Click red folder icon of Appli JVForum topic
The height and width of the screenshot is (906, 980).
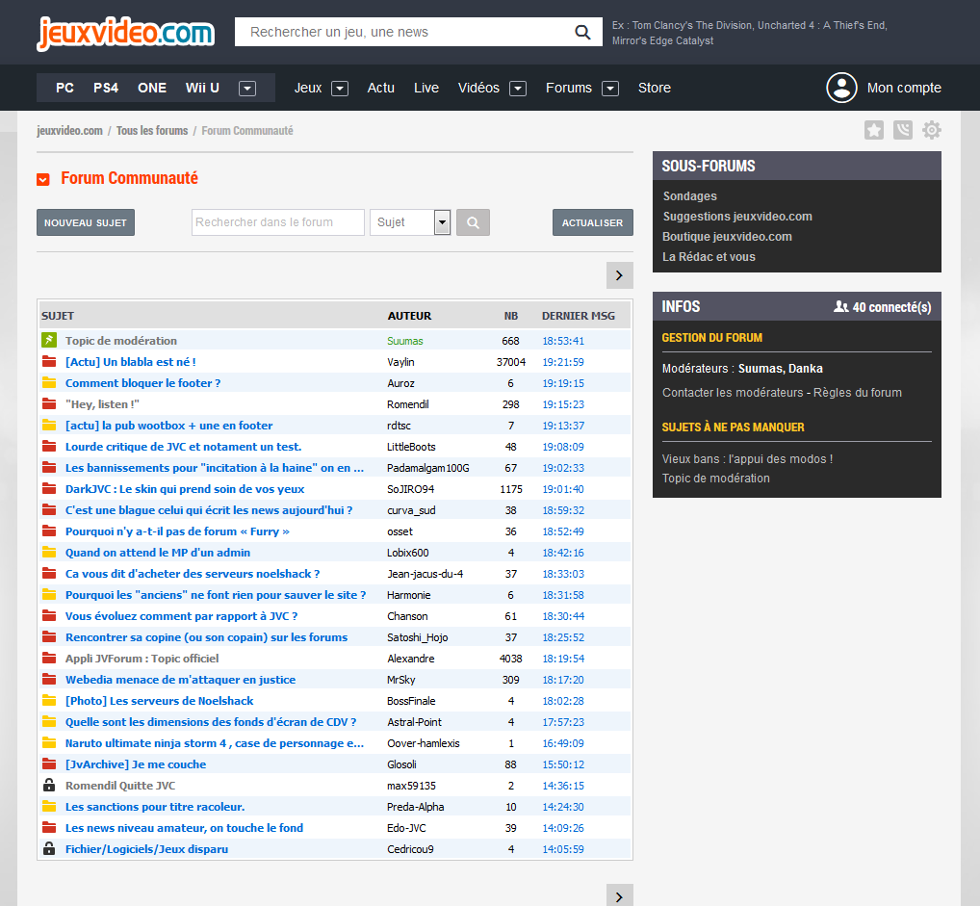pyautogui.click(x=49, y=658)
